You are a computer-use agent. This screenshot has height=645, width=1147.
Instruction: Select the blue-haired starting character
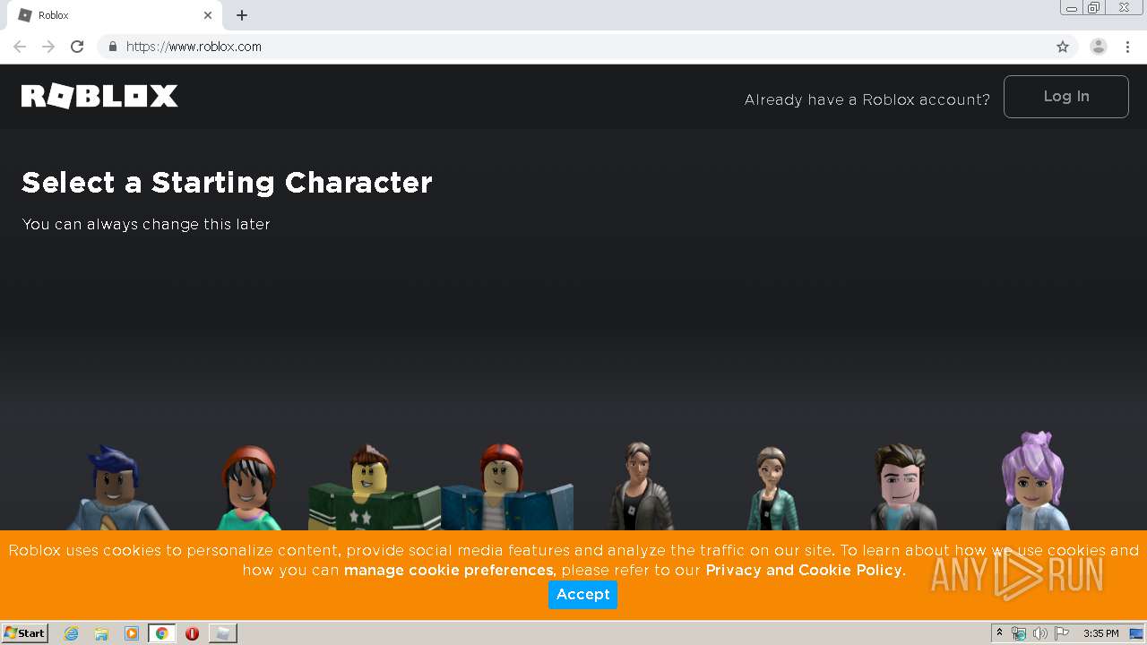pyautogui.click(x=116, y=488)
